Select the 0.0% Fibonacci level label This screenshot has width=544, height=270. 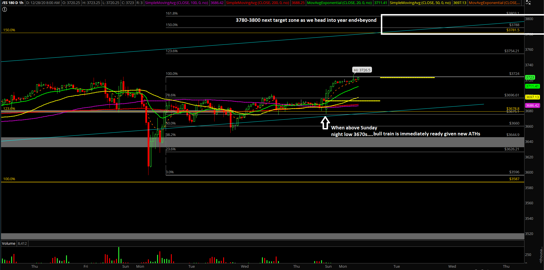[170, 172]
